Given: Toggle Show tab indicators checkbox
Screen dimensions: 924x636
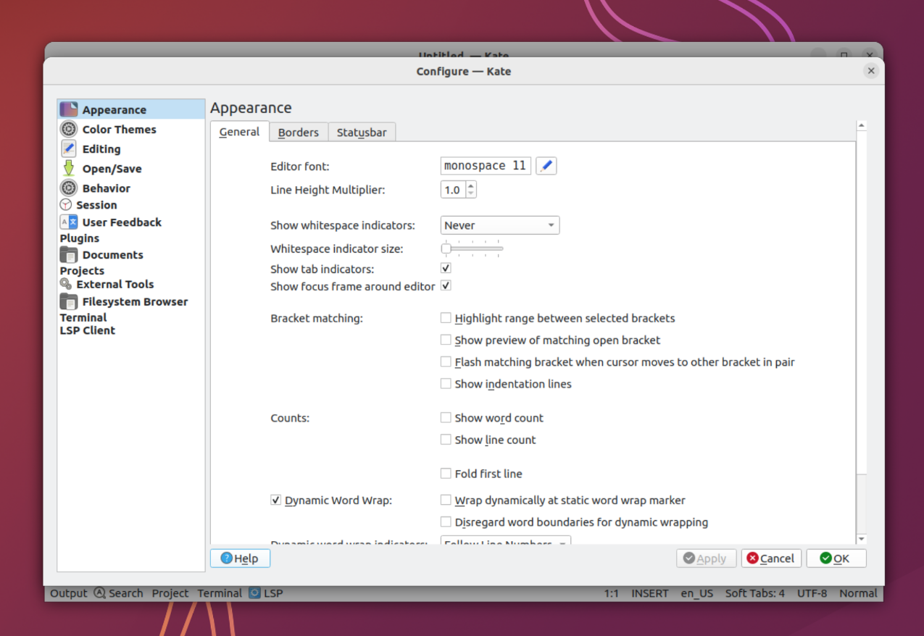Looking at the screenshot, I should pos(446,269).
